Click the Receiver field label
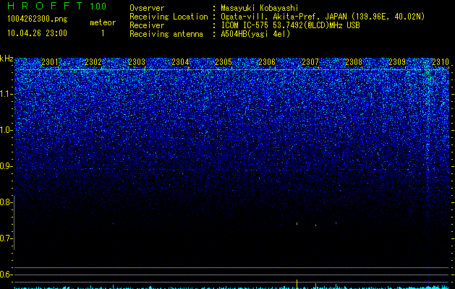The image size is (455, 289). pos(147,25)
